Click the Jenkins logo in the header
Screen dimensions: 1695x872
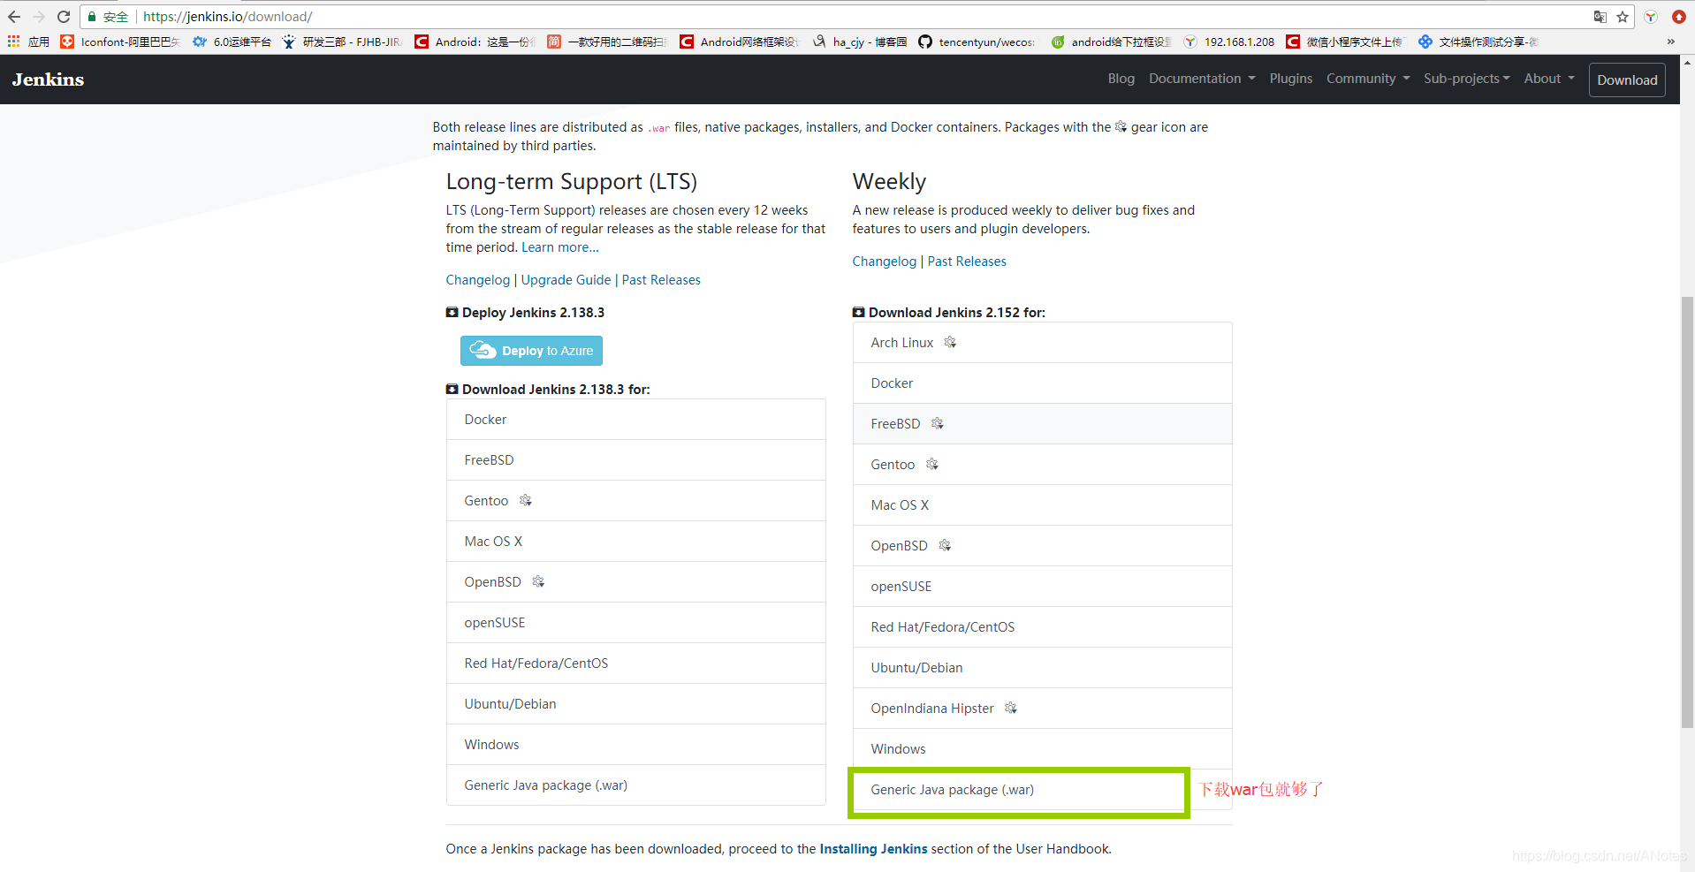pyautogui.click(x=48, y=80)
